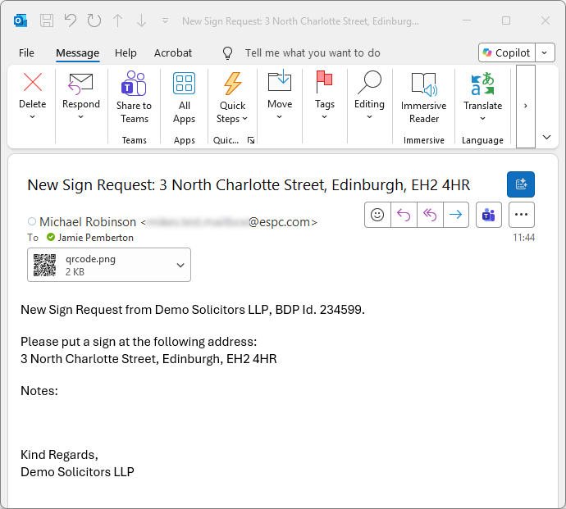Select the Message ribbon tab

(78, 53)
